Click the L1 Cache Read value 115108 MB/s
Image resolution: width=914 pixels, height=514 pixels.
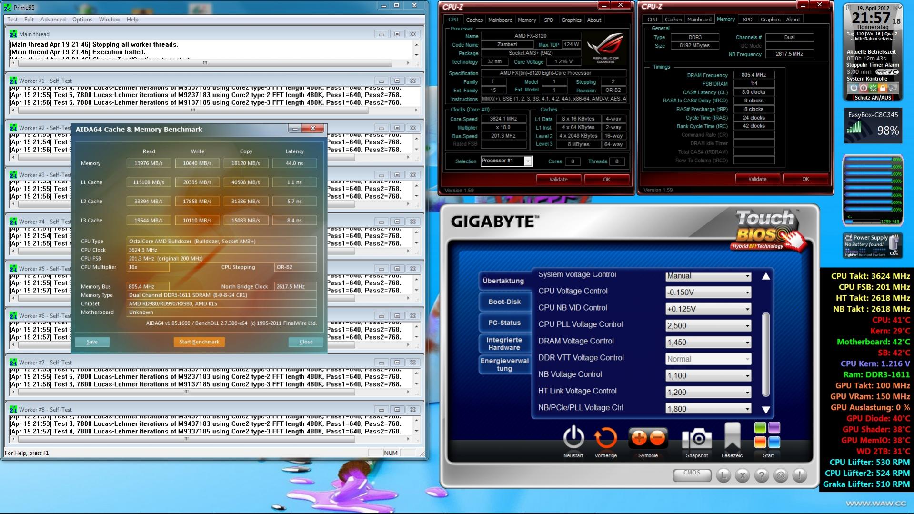(x=149, y=182)
